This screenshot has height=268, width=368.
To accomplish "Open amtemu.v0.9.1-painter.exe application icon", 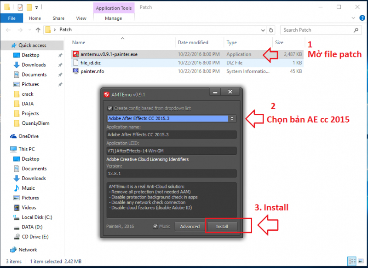I will tap(75, 54).
